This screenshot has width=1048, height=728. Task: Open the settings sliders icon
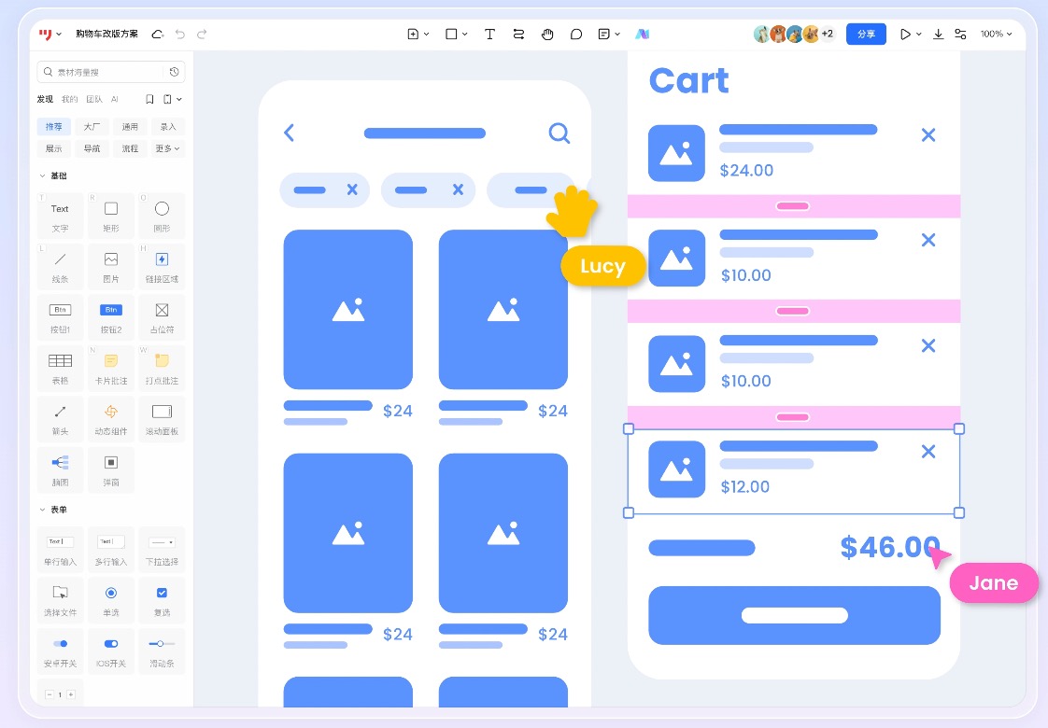point(960,34)
